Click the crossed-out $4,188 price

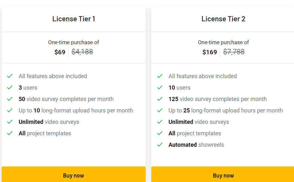pos(82,52)
